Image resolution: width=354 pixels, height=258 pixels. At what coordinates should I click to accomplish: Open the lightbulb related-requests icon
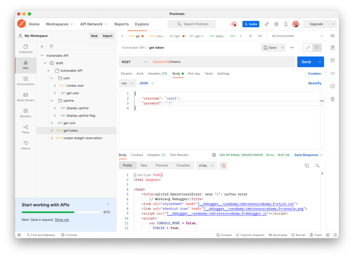[333, 99]
